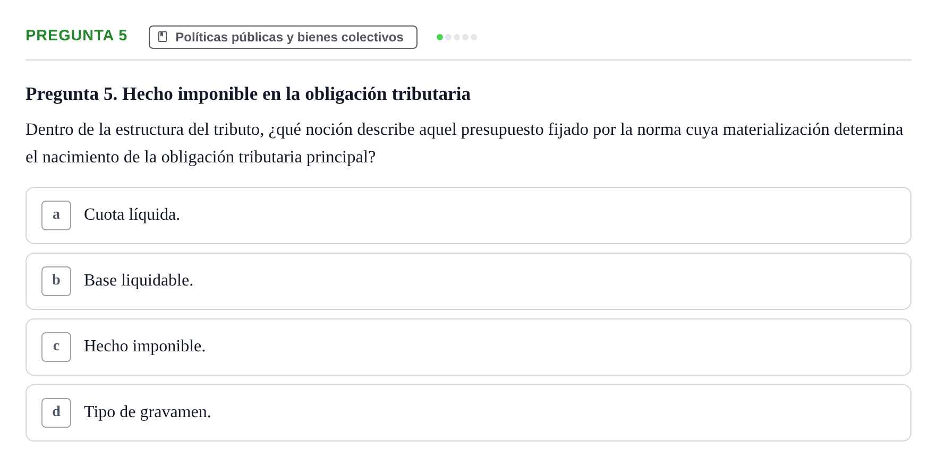Click the book icon in topic tag
Viewport: 937px width, 467px height.
point(163,37)
